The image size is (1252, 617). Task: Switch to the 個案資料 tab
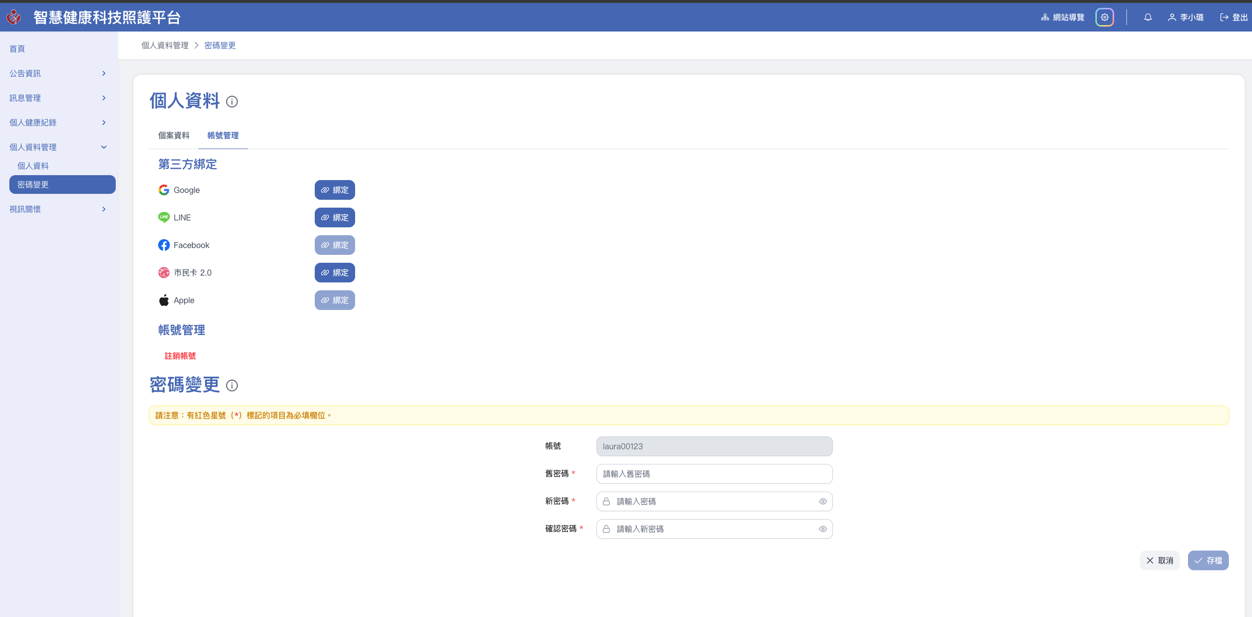(x=173, y=135)
